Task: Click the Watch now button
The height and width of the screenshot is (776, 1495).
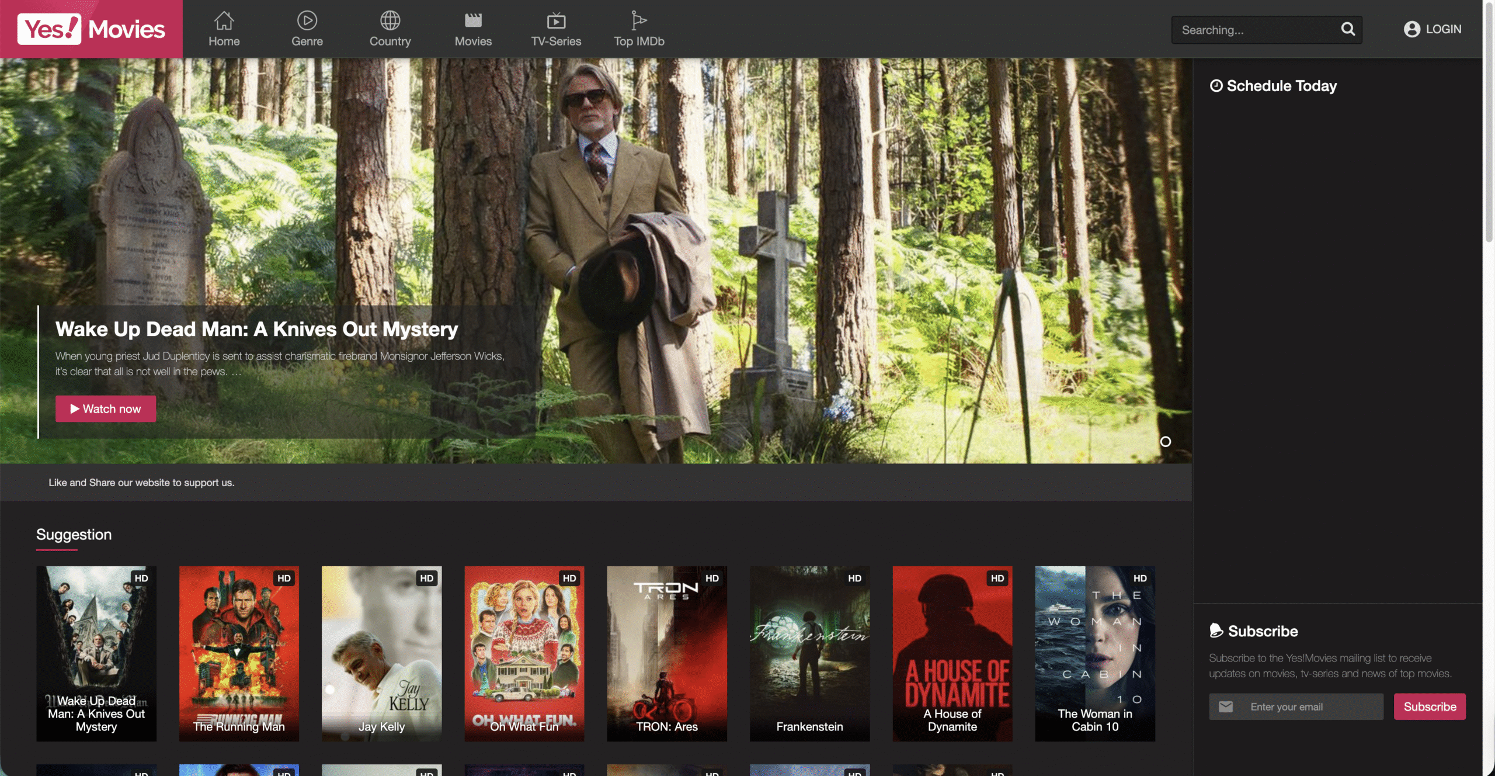Action: click(x=106, y=408)
